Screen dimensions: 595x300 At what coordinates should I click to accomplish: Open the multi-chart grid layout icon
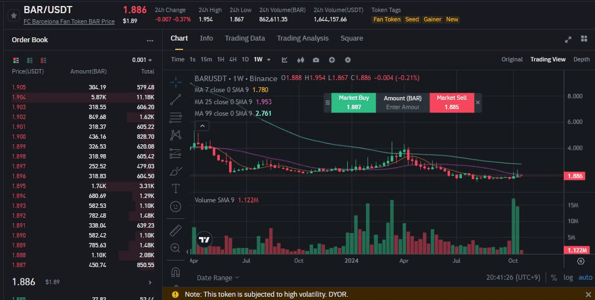(584, 38)
